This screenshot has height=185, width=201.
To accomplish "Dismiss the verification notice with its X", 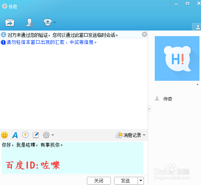I will pos(144,34).
